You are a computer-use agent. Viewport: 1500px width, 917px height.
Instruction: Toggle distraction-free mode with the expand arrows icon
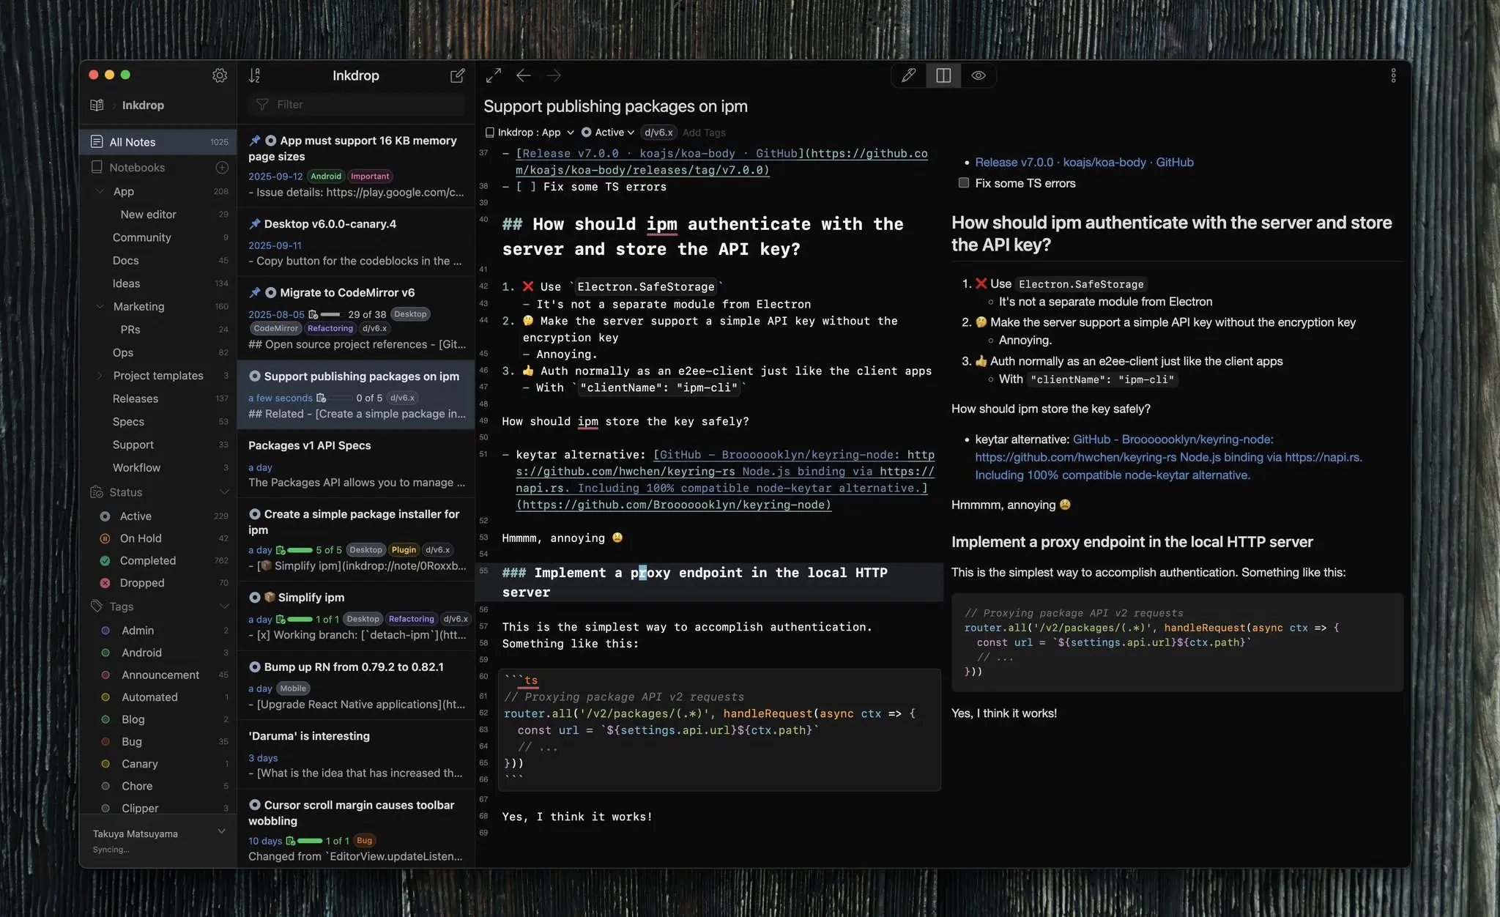point(494,75)
